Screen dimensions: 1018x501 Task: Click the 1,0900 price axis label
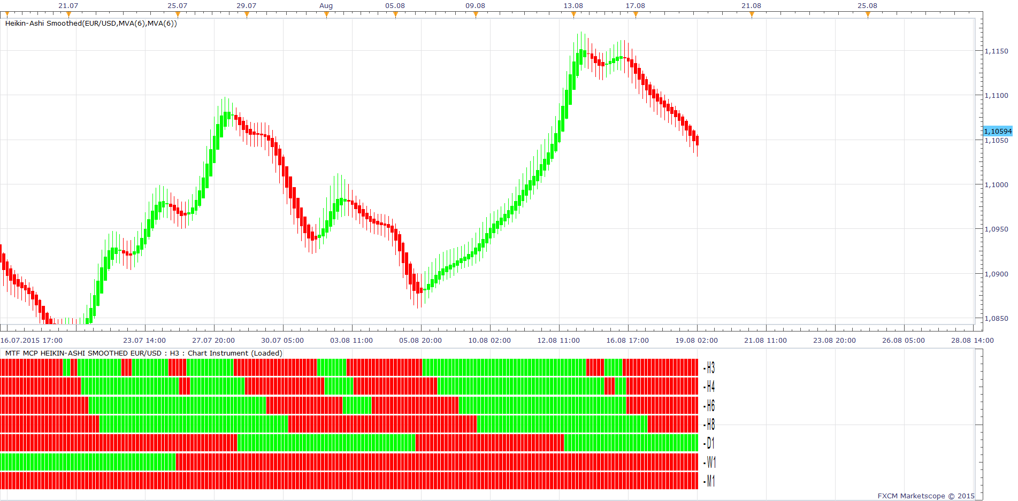coord(997,274)
